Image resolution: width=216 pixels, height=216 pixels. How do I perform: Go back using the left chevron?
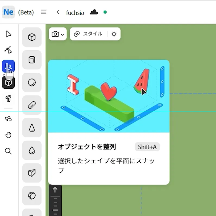point(58,12)
